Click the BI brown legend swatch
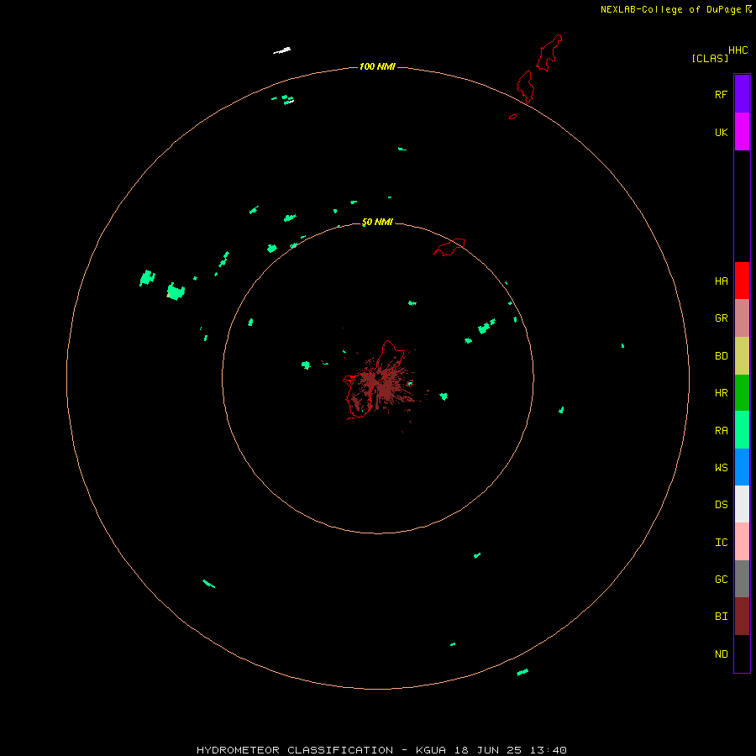Image resolution: width=756 pixels, height=756 pixels. (x=742, y=617)
